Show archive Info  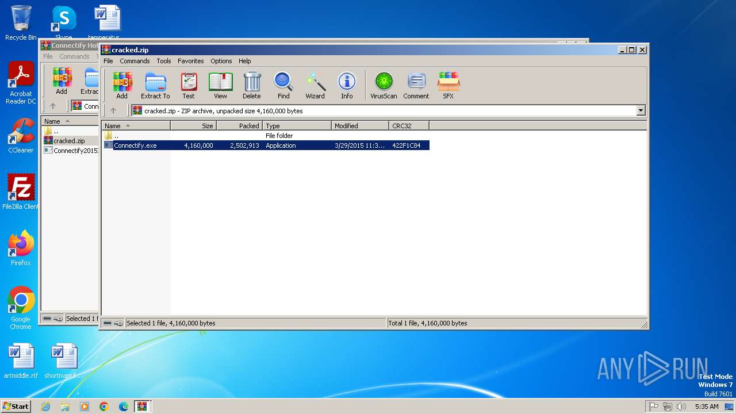347,86
